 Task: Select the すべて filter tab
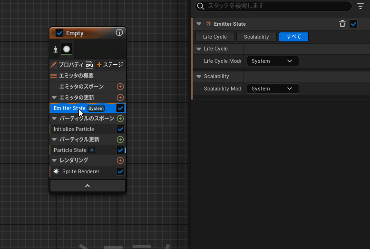click(293, 37)
